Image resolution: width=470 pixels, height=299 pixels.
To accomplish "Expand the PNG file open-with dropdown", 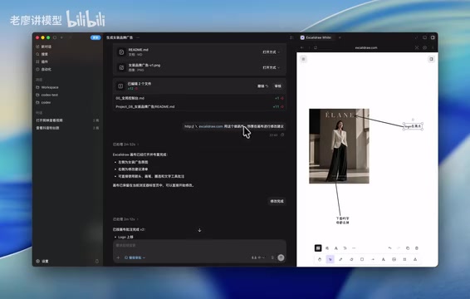I will click(x=272, y=67).
